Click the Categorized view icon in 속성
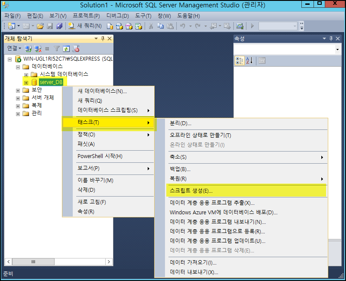The height and width of the screenshot is (281, 346). (239, 61)
